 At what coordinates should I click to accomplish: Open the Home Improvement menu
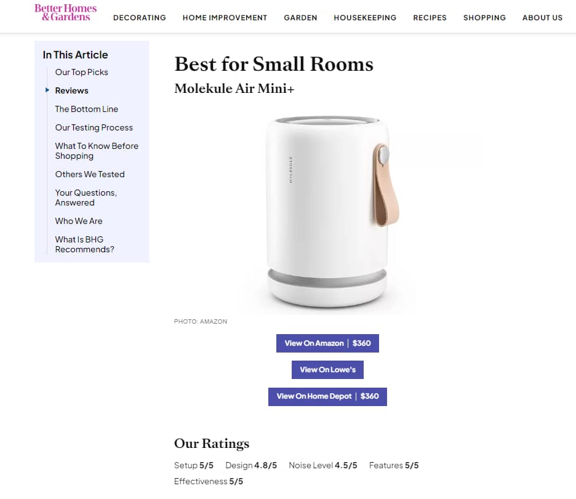[x=225, y=18]
